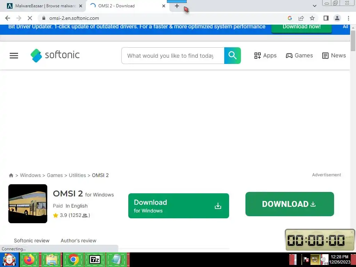
Task: Stop loading the page
Action: 30,18
